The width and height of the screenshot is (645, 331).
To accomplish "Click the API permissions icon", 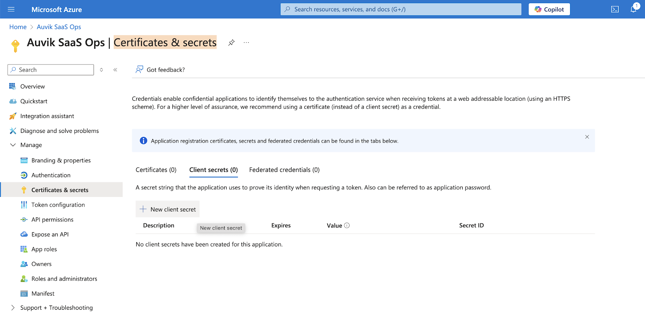I will click(24, 219).
